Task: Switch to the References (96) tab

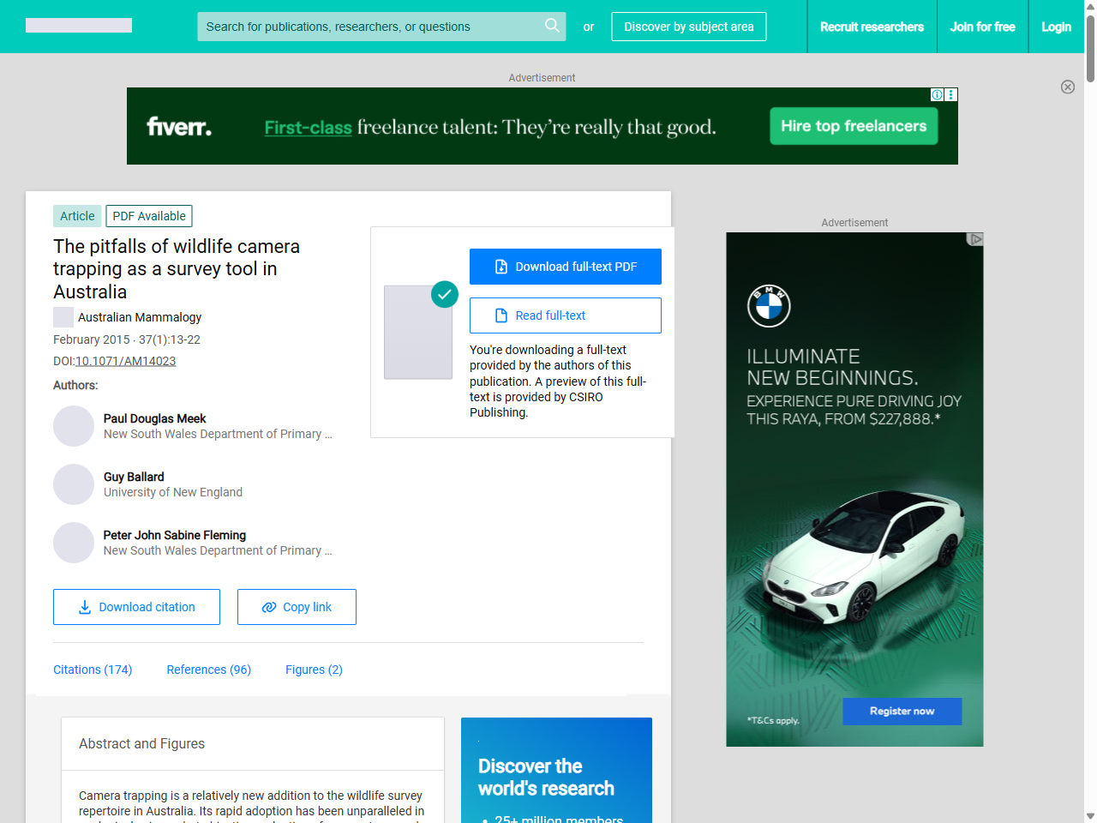Action: [x=208, y=670]
